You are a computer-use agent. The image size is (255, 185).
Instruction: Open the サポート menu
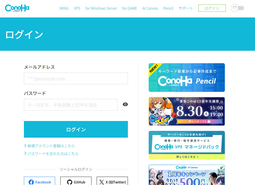[x=186, y=8]
